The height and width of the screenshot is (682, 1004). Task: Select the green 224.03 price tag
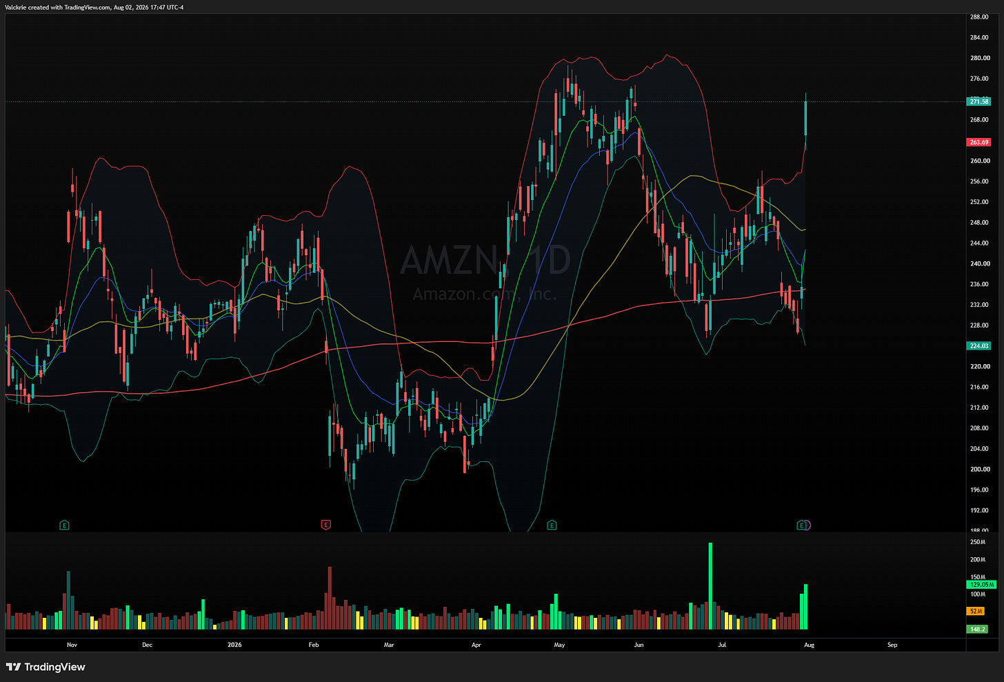tap(979, 346)
